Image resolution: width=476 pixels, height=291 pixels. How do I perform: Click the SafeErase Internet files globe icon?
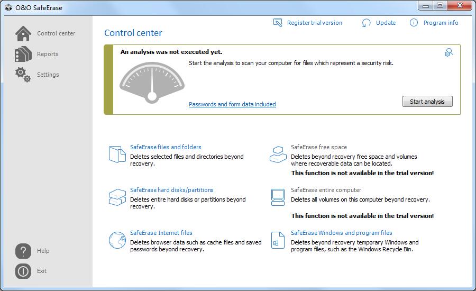(x=117, y=240)
